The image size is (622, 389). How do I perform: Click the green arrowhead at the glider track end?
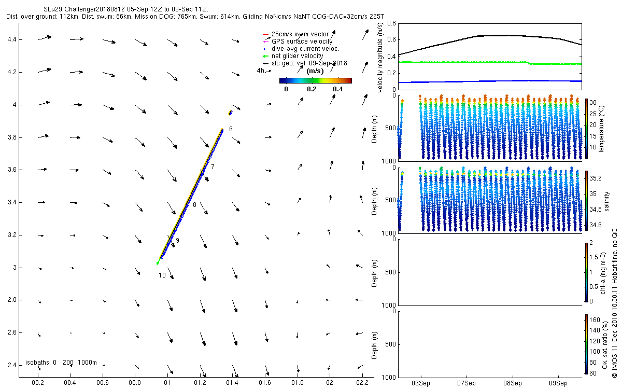point(158,263)
